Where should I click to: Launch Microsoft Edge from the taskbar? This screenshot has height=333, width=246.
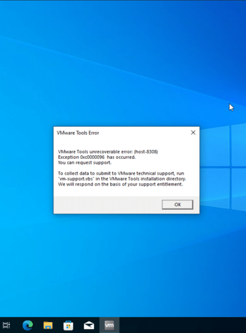28,325
